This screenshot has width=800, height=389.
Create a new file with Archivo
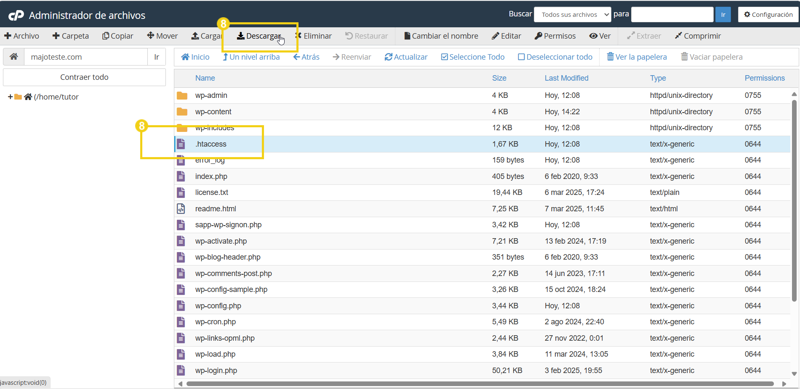click(22, 36)
